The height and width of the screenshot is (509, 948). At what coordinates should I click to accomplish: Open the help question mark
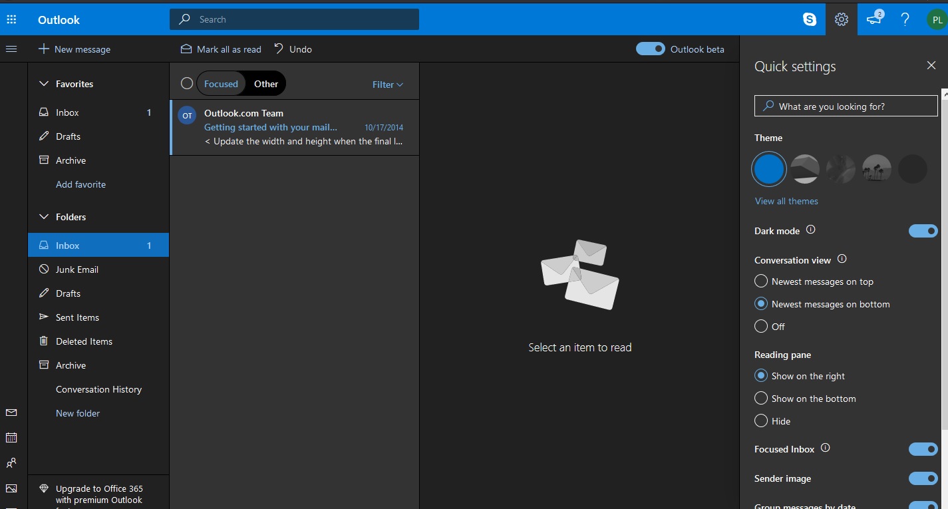(x=905, y=19)
